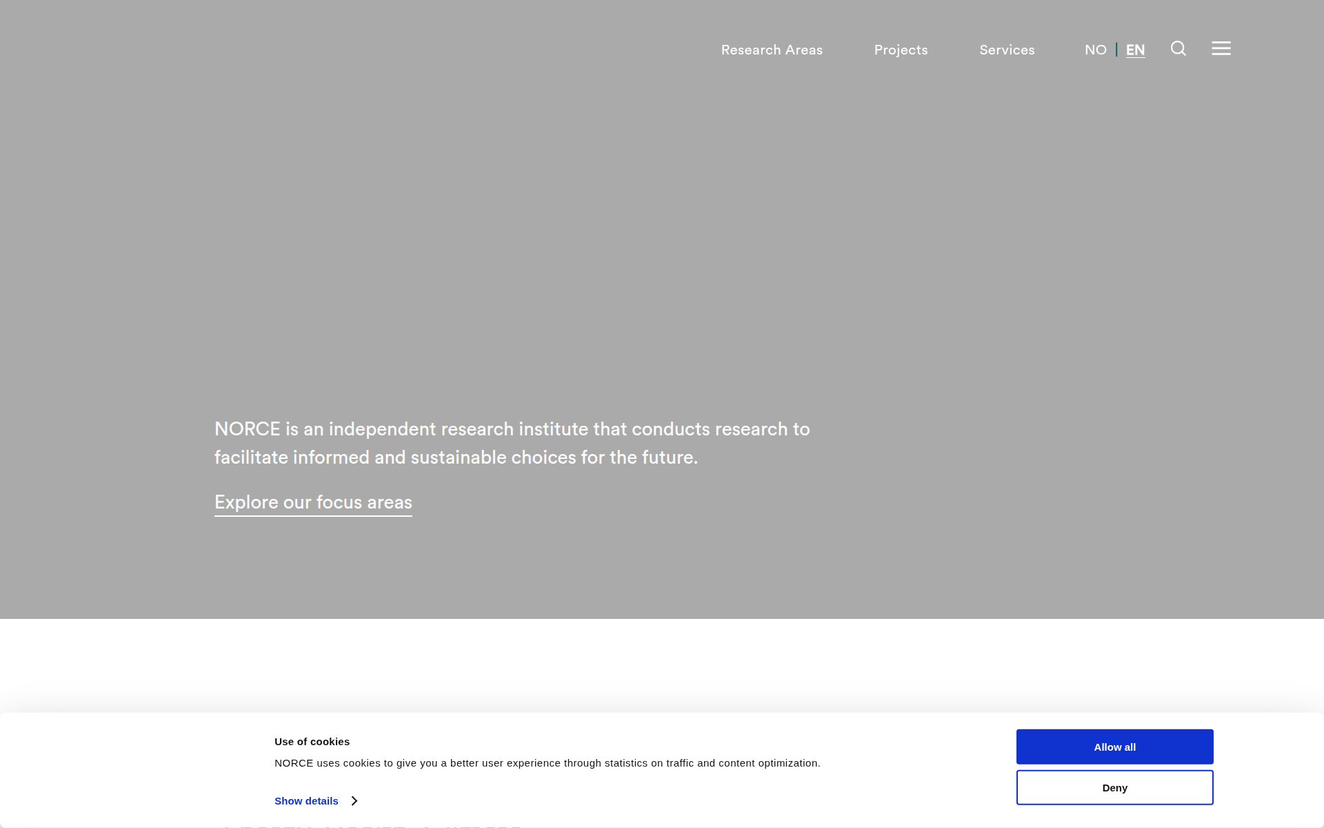Click the "Use of cookies" heading
The image size is (1324, 828).
click(312, 742)
